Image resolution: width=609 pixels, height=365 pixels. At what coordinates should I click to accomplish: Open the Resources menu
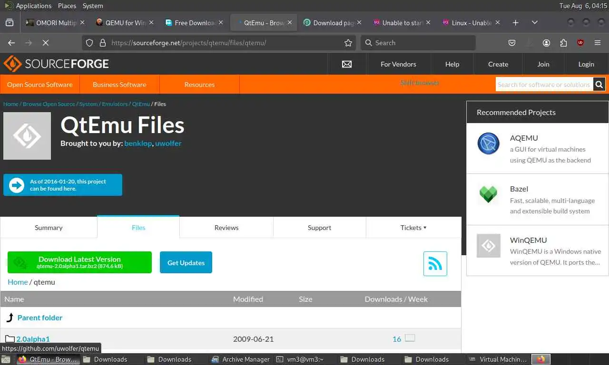point(199,85)
